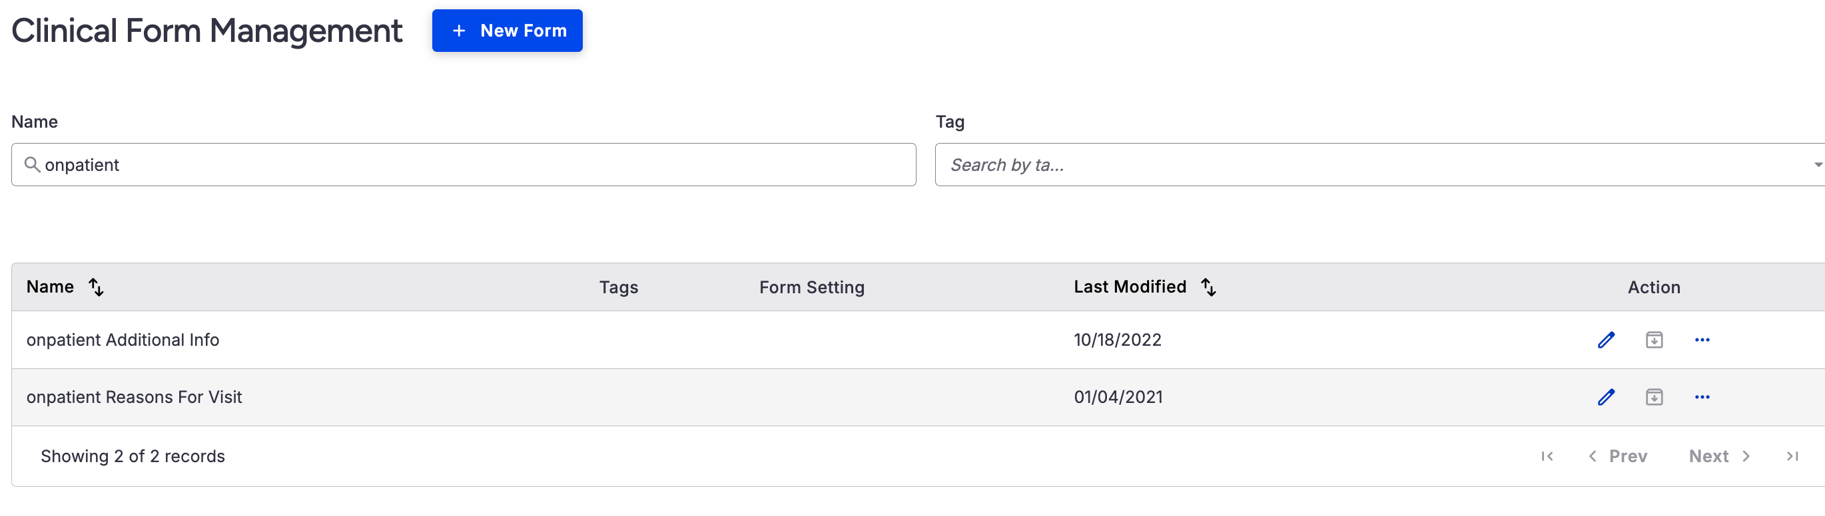Archive the onpatient Additional Info form
The height and width of the screenshot is (516, 1825).
click(1654, 340)
